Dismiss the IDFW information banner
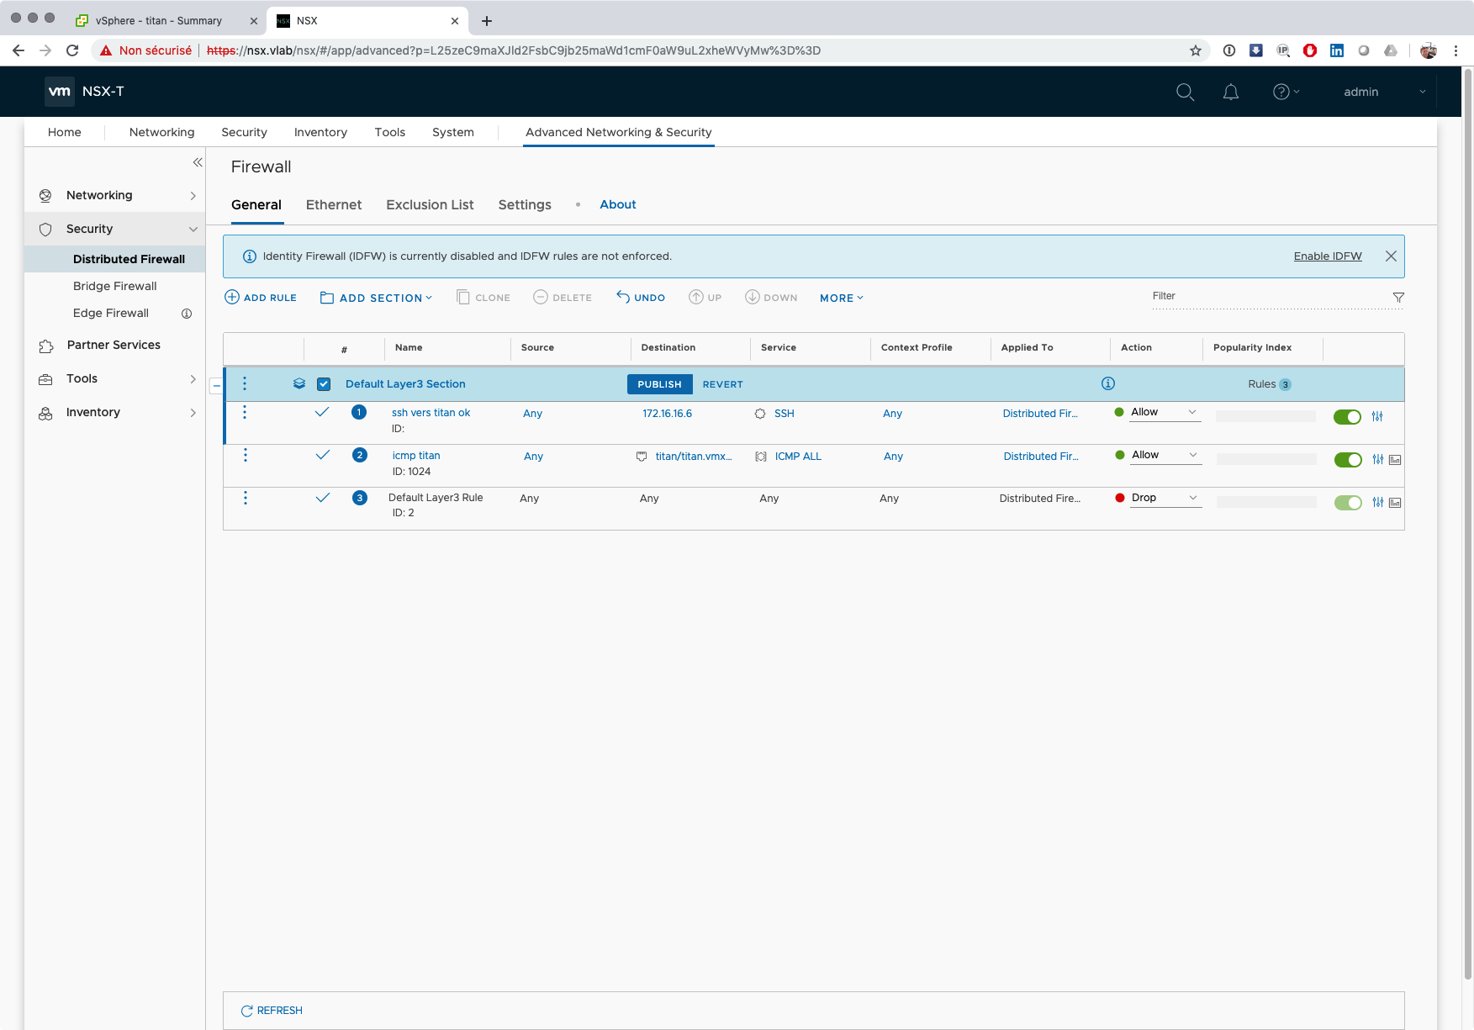1474x1030 pixels. coord(1391,256)
